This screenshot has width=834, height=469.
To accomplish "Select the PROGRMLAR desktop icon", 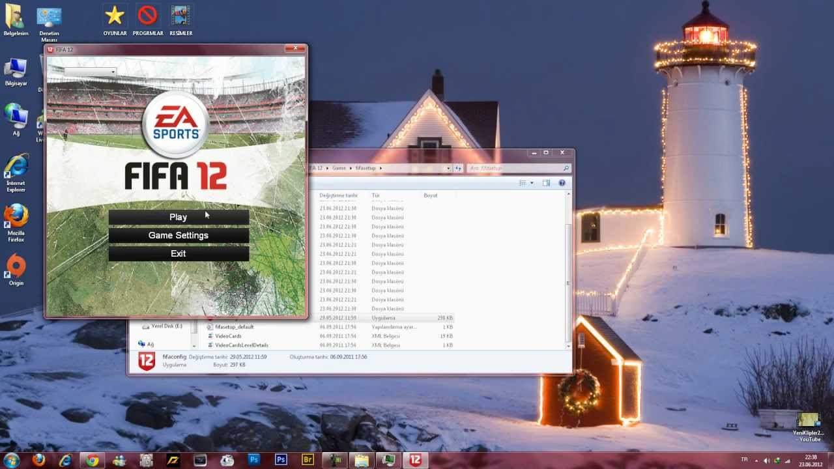I will [148, 20].
